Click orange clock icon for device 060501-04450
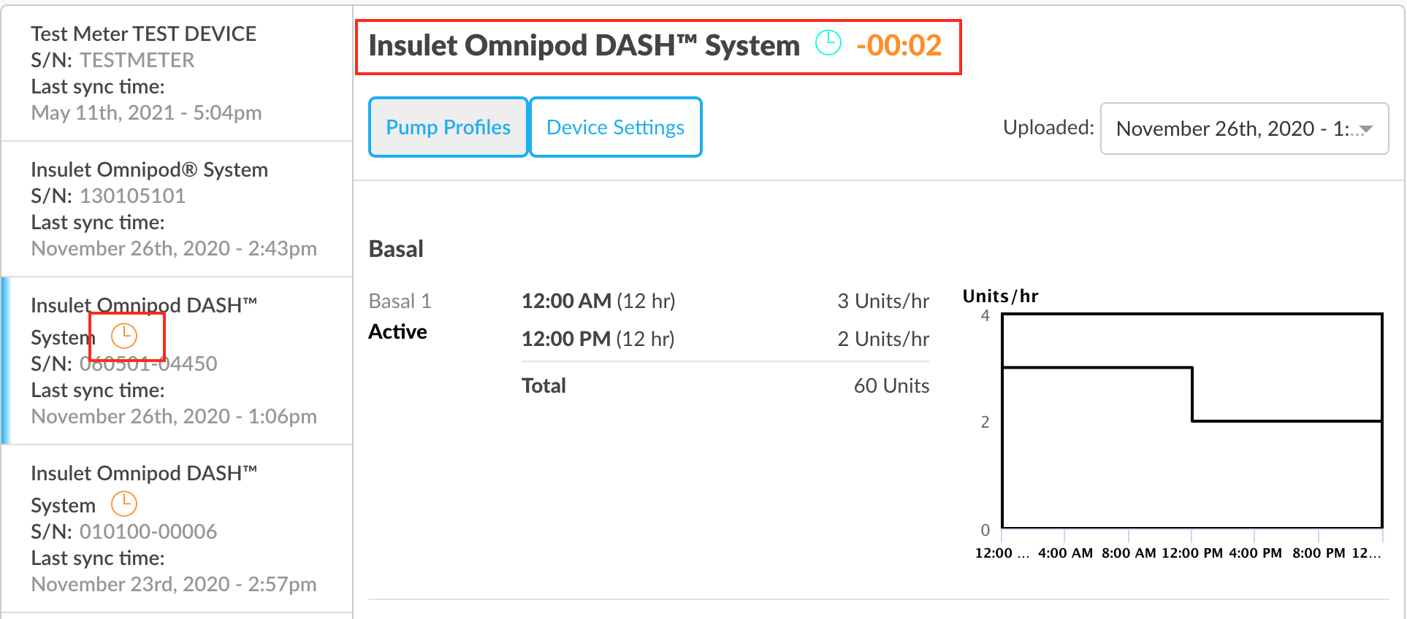This screenshot has height=619, width=1407. tap(124, 336)
